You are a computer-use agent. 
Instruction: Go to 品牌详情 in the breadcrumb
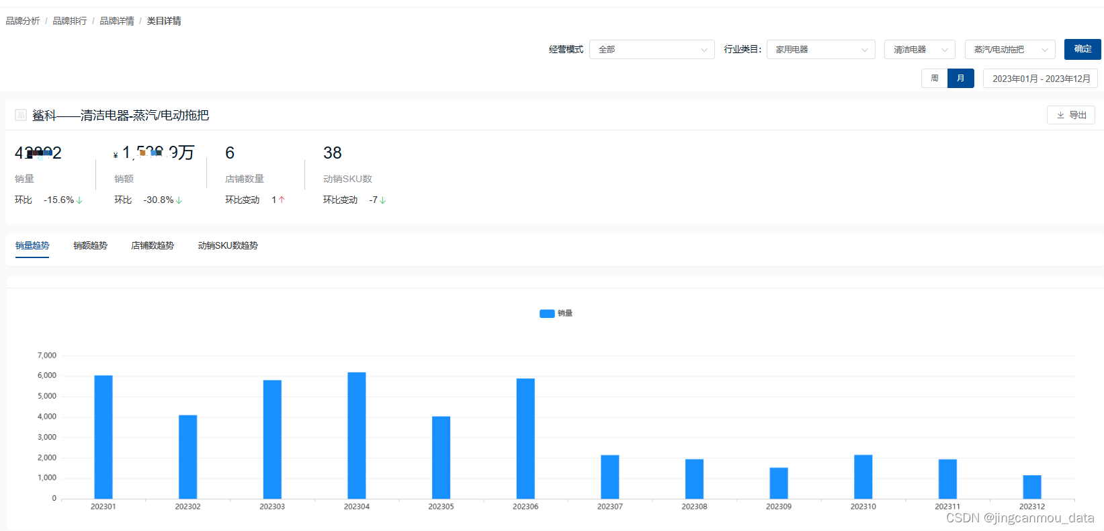coord(117,21)
